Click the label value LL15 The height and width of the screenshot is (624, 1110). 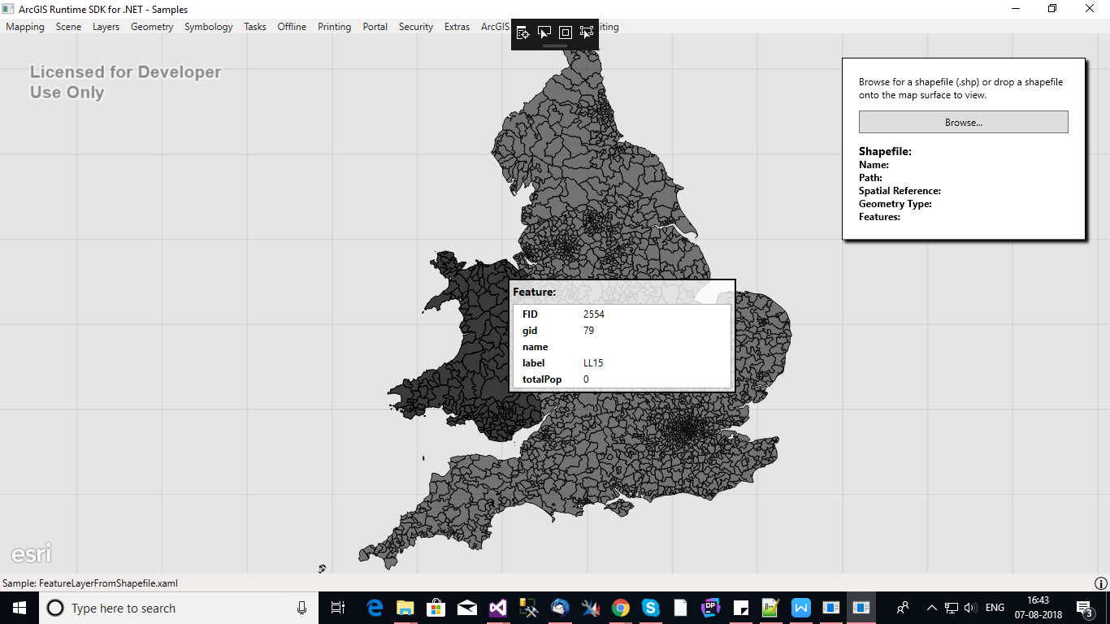593,363
